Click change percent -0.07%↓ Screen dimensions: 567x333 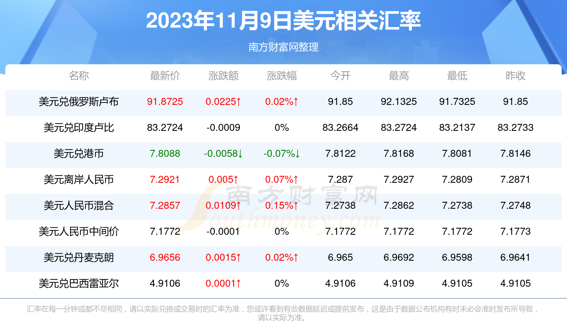coord(282,154)
